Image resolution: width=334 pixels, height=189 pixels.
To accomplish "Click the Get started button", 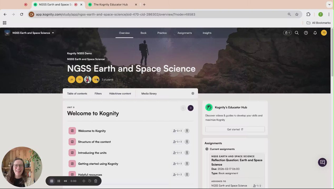I will click(235, 129).
